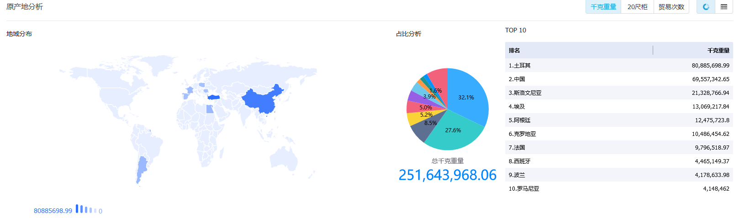Select the 20尺柜 metric tab

(637, 7)
